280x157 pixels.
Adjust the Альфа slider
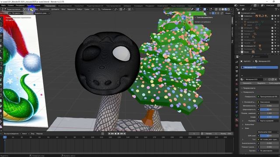coord(269,117)
